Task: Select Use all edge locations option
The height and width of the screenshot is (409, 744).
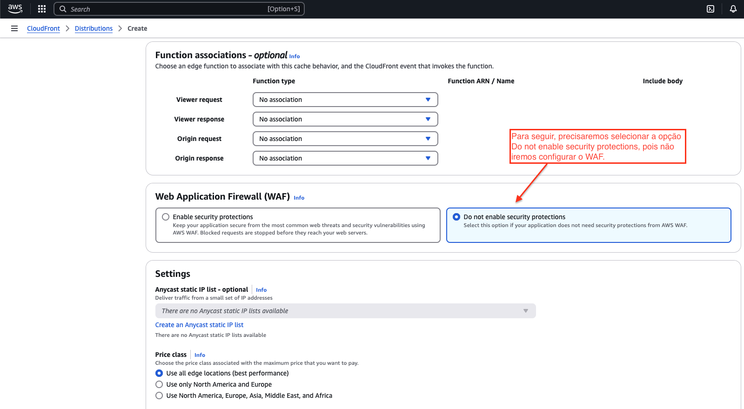Action: point(159,373)
